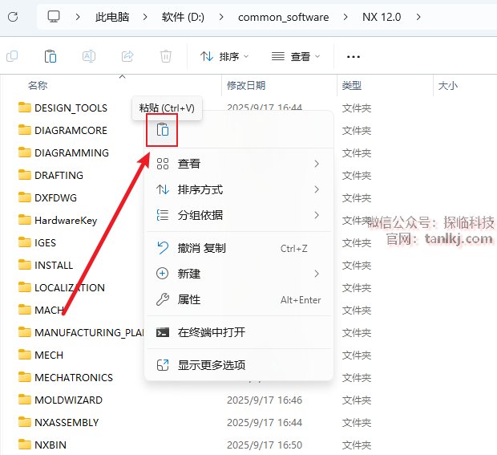Select the INSTALL folder name
The height and width of the screenshot is (455, 497).
(54, 265)
